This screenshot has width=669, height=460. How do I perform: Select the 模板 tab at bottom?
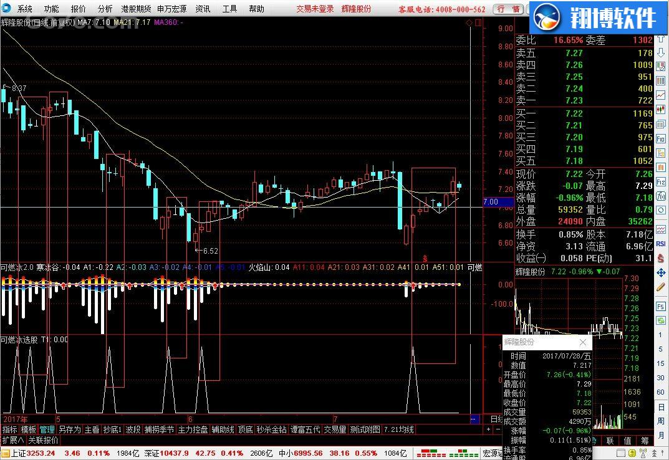click(x=29, y=429)
